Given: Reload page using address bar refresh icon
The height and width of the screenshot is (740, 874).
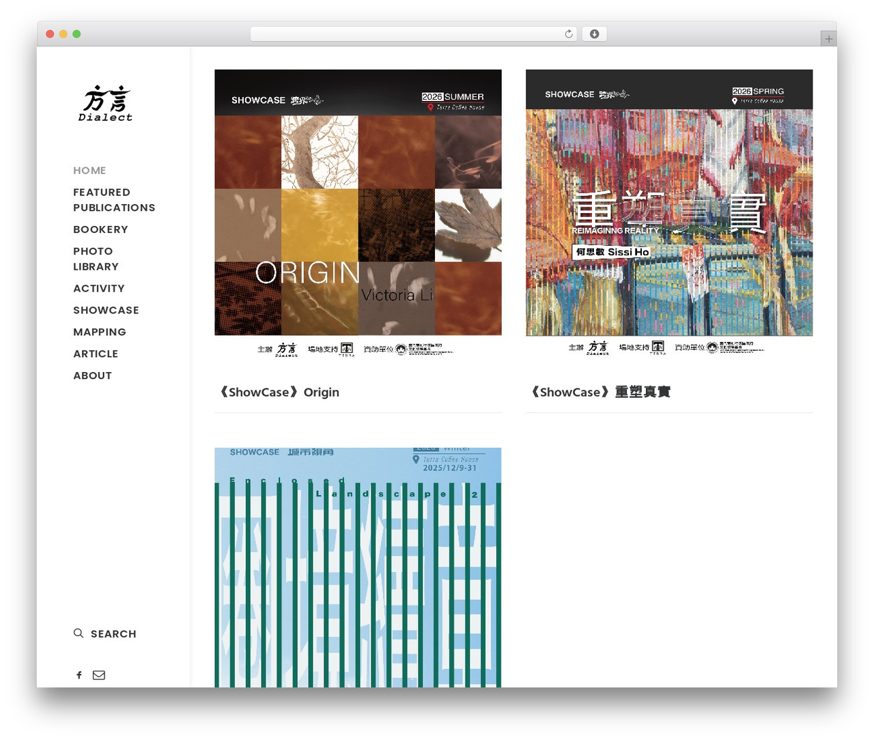Looking at the screenshot, I should pyautogui.click(x=568, y=34).
